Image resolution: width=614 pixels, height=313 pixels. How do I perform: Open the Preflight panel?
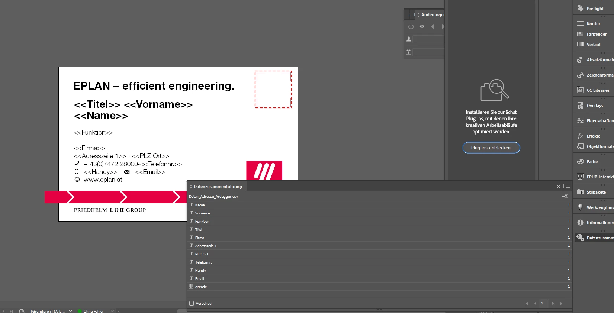[x=594, y=9]
